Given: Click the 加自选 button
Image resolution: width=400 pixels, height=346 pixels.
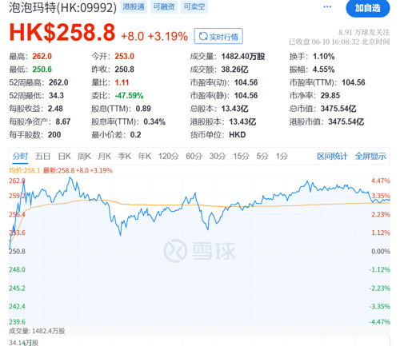Looking at the screenshot, I should pos(368,8).
